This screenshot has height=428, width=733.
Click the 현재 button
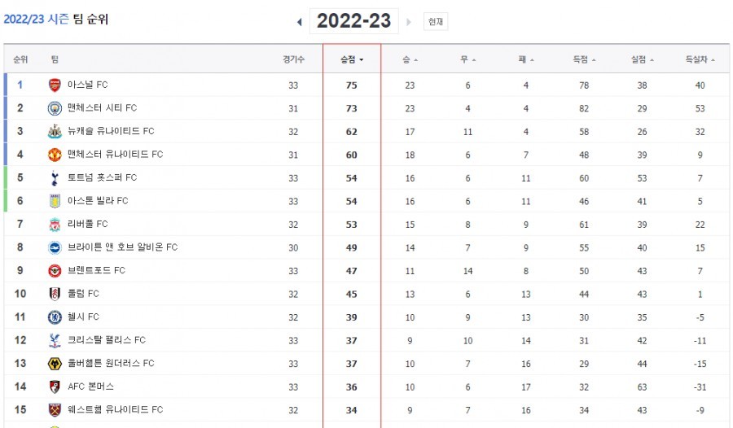click(x=435, y=22)
